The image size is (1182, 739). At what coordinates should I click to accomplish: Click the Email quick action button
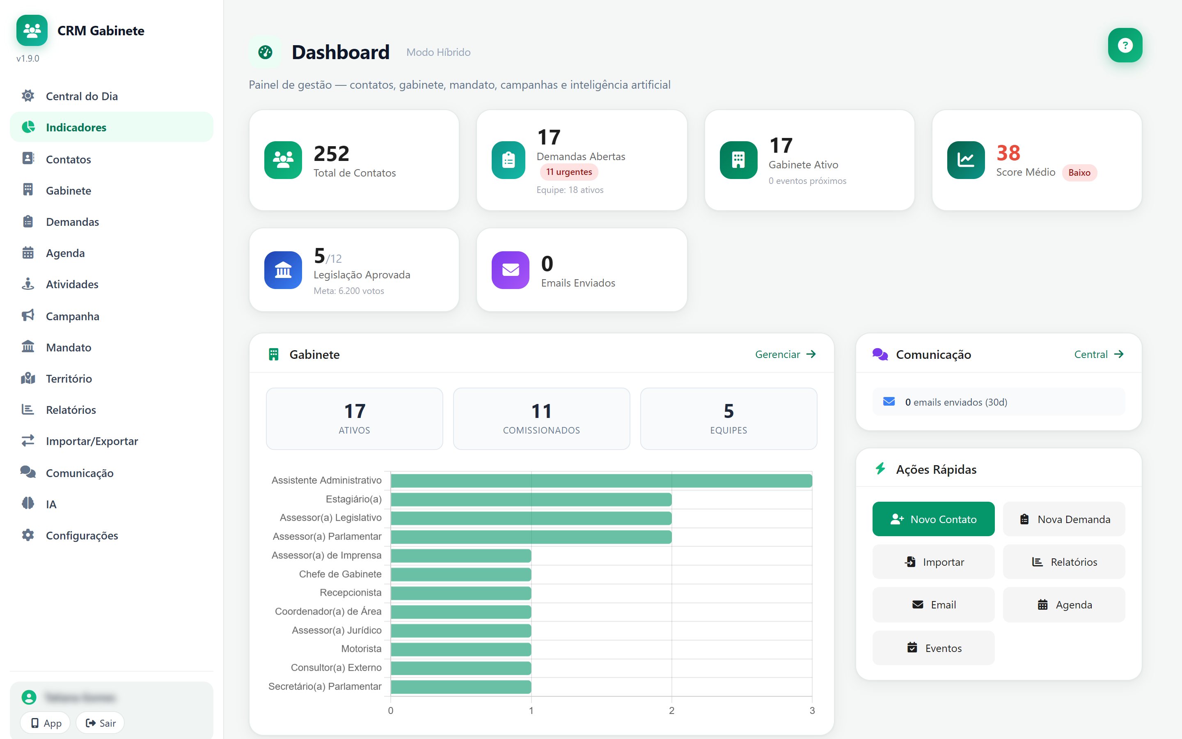[x=933, y=605]
